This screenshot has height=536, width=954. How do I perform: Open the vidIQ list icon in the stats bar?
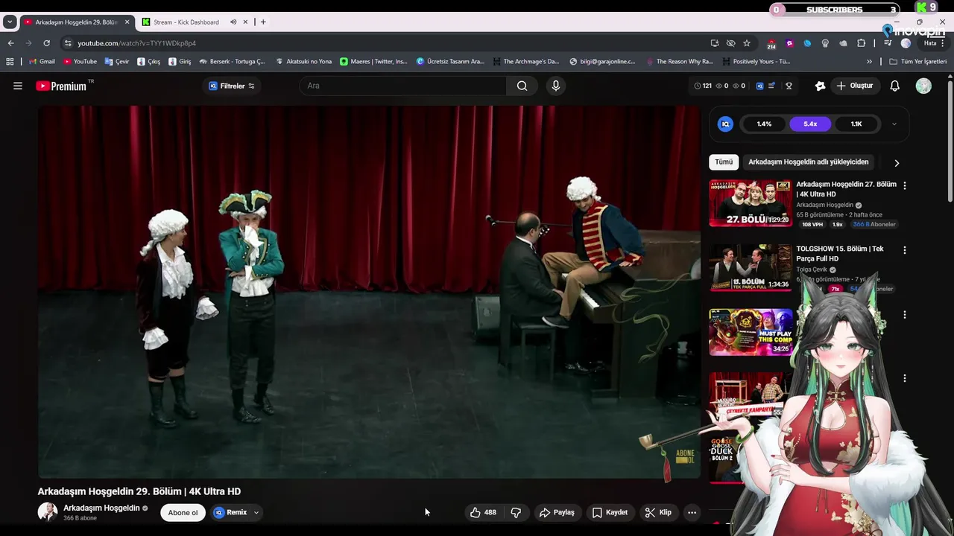772,86
